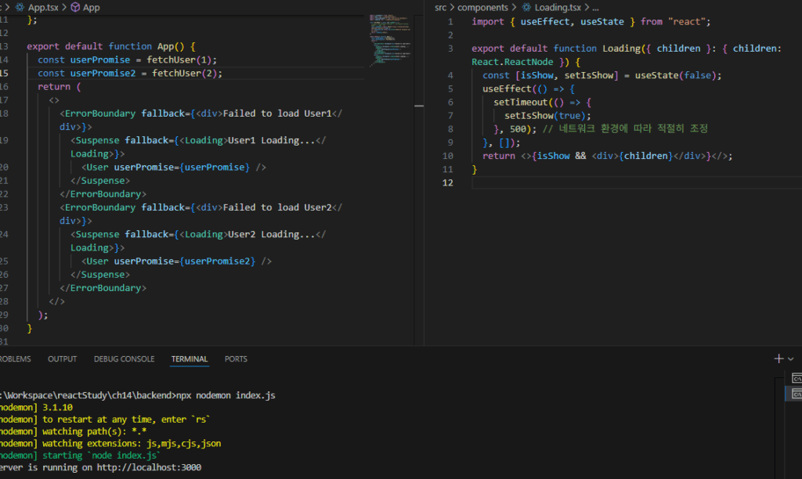Click the App symbol cube icon in breadcrumb
This screenshot has width=802, height=479.
[x=75, y=7]
